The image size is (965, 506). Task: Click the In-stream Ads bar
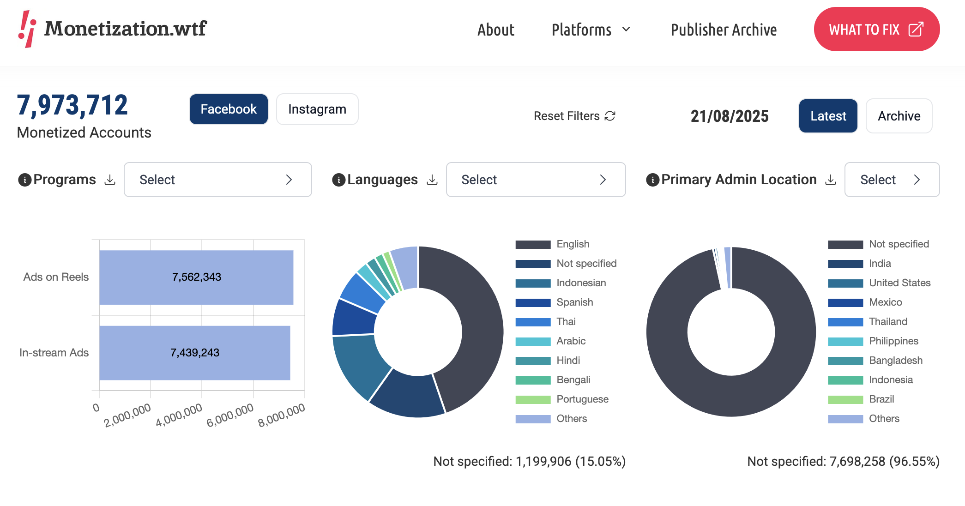point(195,353)
